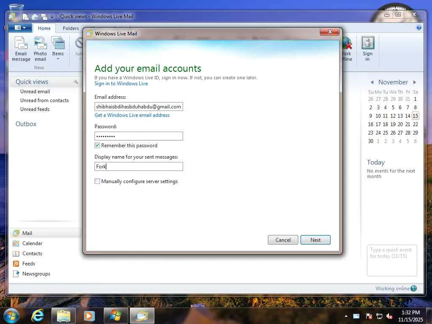Select Unread from contacts quick view
This screenshot has width=432, height=324.
tap(44, 100)
